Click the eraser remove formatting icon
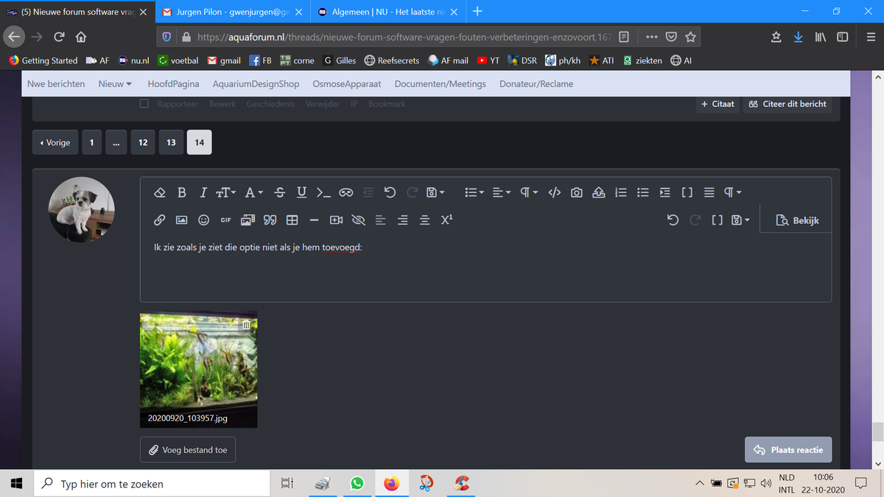The height and width of the screenshot is (497, 884). 159,193
